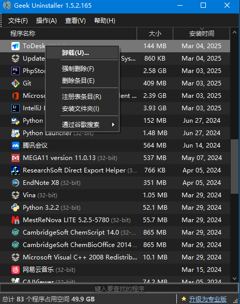Viewport: 240px width, 304px height.
Task: Click the Geek Uninstaller title bar logo
Action: pos(7,5)
